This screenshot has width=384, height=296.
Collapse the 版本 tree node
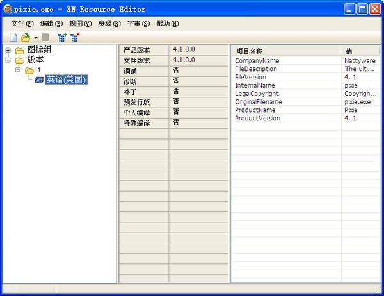[8, 60]
